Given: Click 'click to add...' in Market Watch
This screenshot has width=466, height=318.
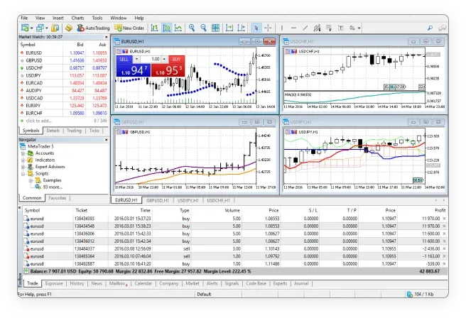Looking at the screenshot, I should 40,121.
